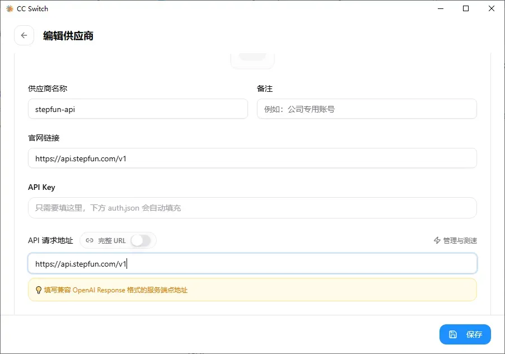This screenshot has height=354, width=505.
Task: Click the 官网链接 label
Action: [44, 138]
